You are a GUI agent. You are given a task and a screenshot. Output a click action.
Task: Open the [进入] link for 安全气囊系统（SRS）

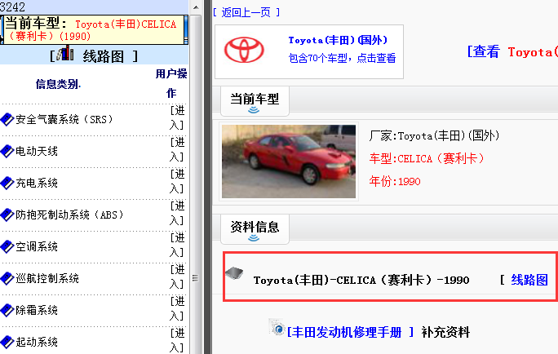[x=177, y=117]
